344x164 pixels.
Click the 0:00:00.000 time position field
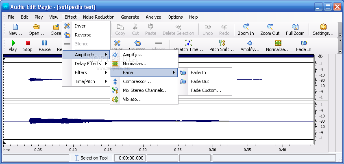[x=130, y=158]
